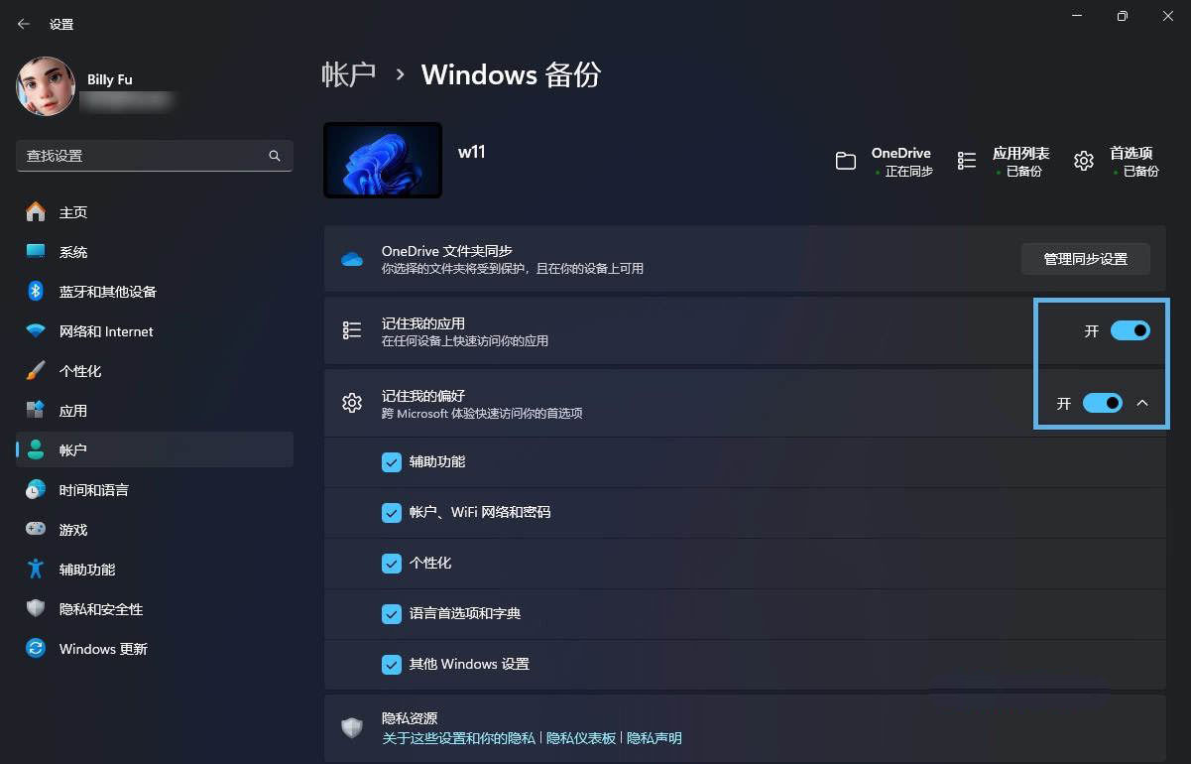
Task: Click the 应用列表 list status icon
Action: tap(967, 161)
